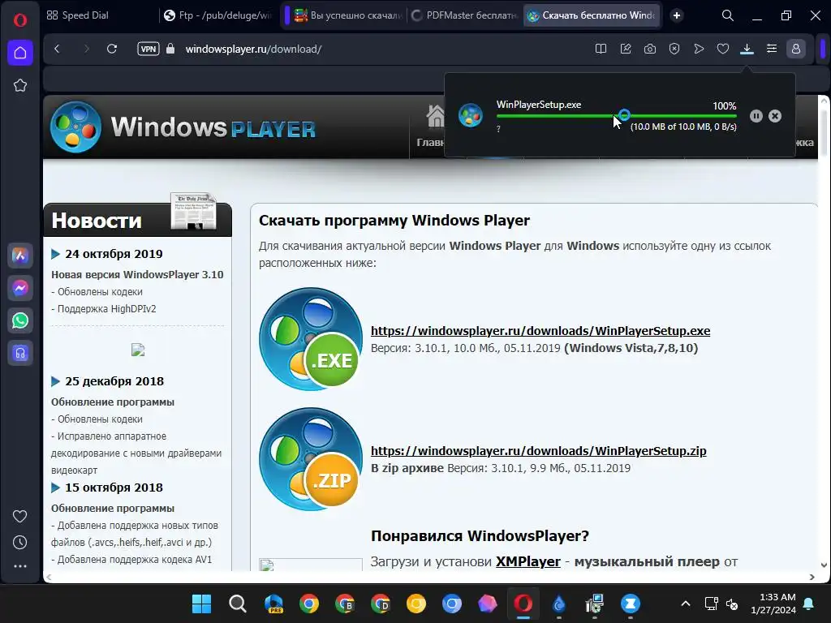Open the Главная home nav item

pyautogui.click(x=430, y=127)
